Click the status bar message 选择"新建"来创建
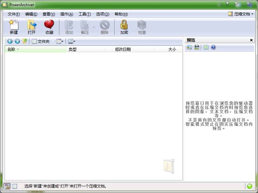Viewport: 258px width, 193px height. (x=66, y=186)
